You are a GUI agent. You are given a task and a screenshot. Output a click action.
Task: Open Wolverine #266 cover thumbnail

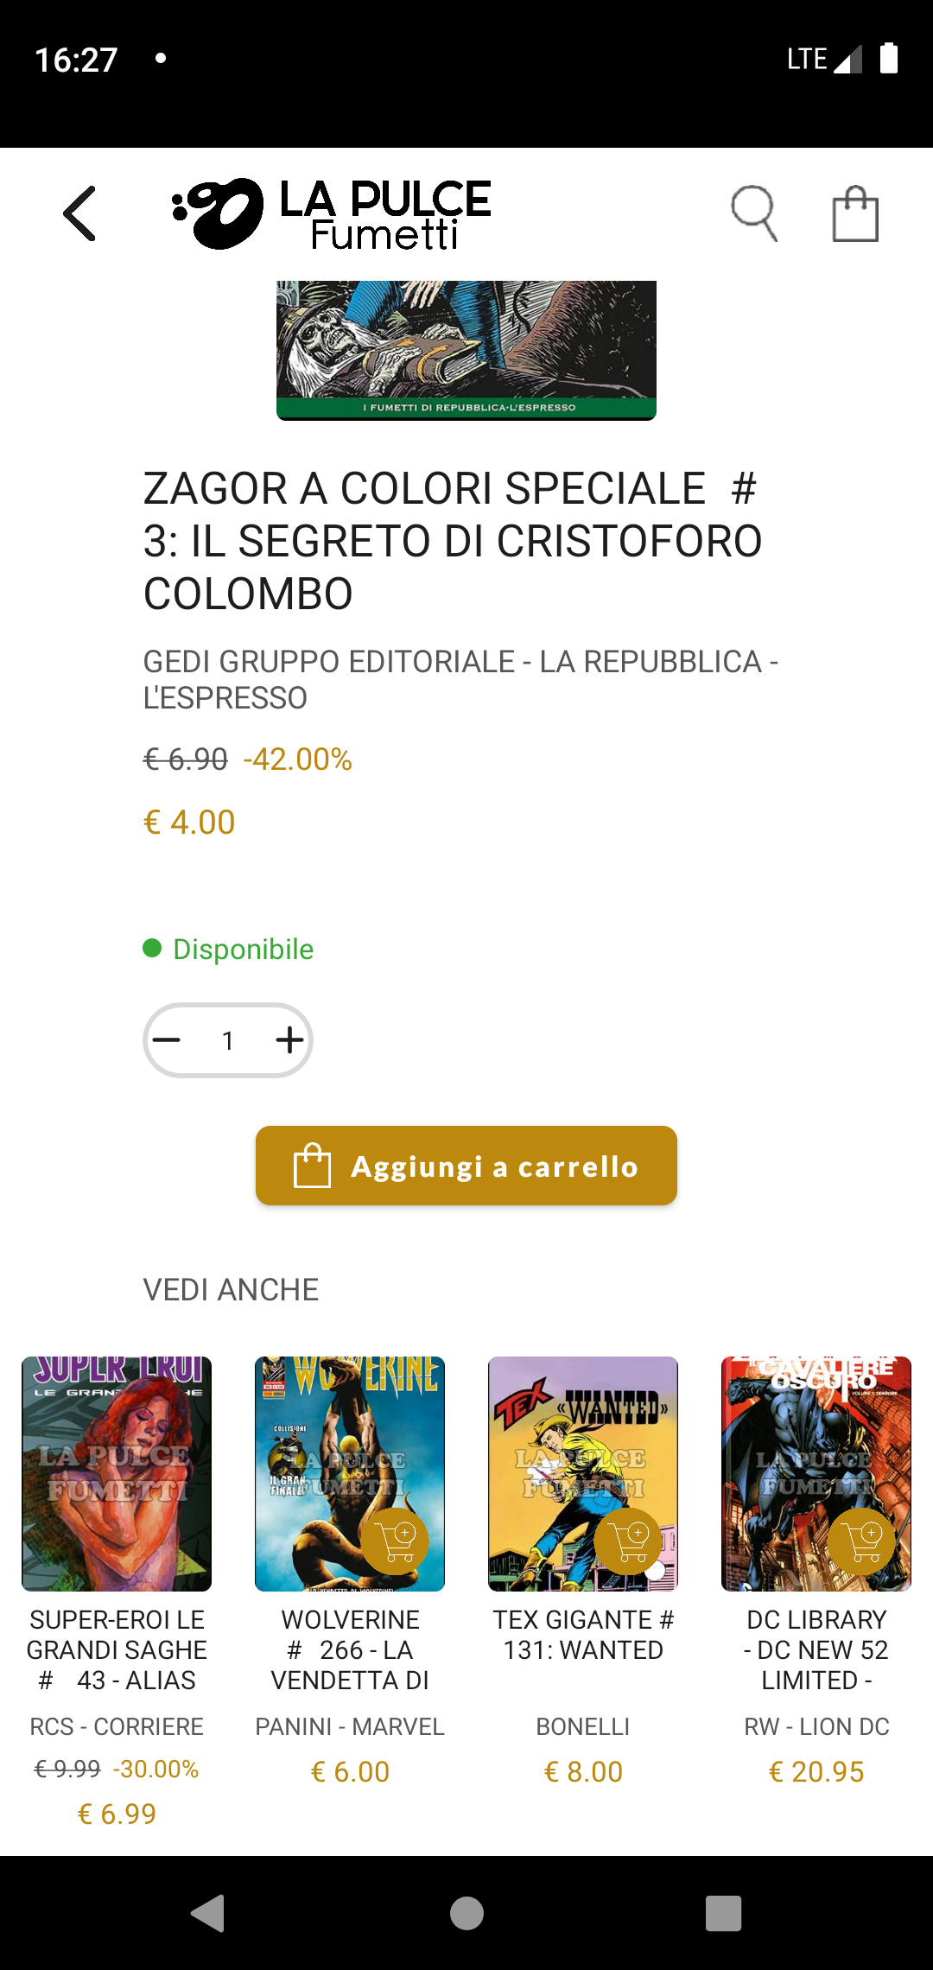350,1474
